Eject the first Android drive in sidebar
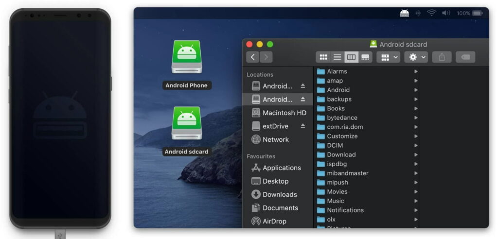Screen dimensions: 498x239 (302, 86)
